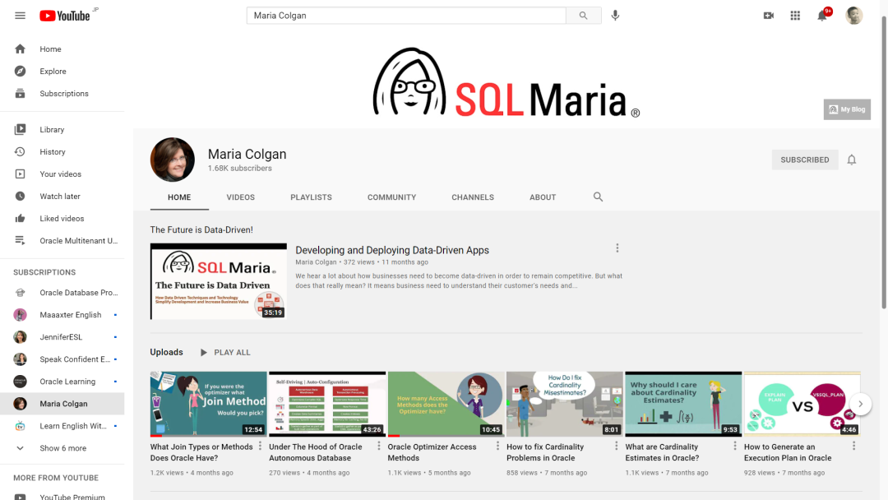Open JenniferESL subscription
The height and width of the screenshot is (500, 888).
pyautogui.click(x=62, y=337)
